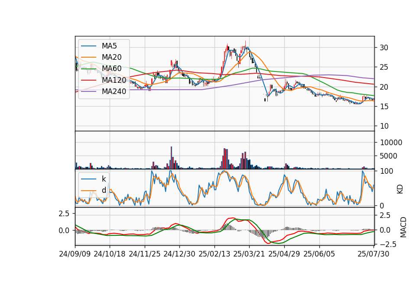
Task: Select the d legend label
Action: (104, 190)
